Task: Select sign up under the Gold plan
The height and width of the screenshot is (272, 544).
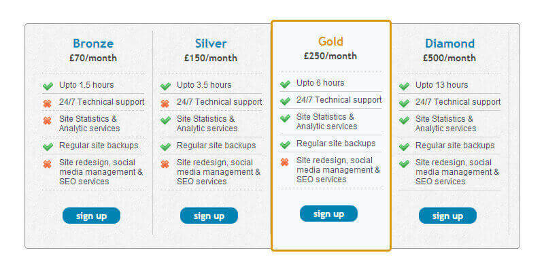Action: tap(328, 214)
